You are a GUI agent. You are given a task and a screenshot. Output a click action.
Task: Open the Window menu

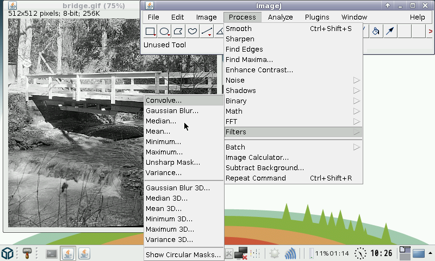pyautogui.click(x=355, y=17)
